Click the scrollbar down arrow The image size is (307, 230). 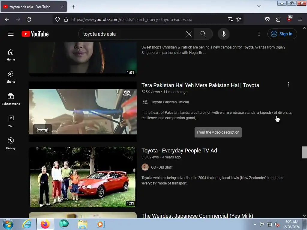tap(304, 216)
